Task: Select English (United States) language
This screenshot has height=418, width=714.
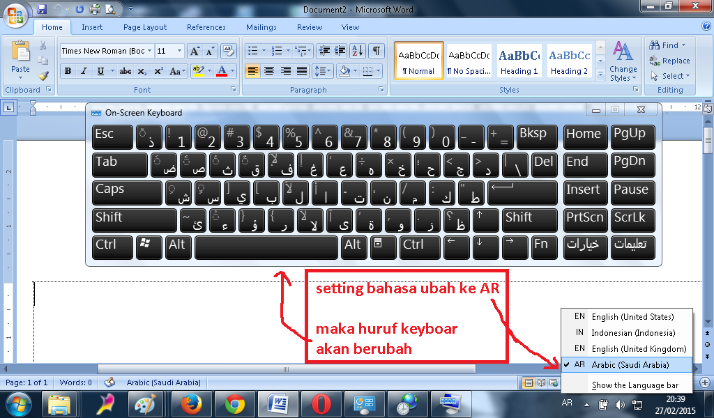Action: point(627,316)
